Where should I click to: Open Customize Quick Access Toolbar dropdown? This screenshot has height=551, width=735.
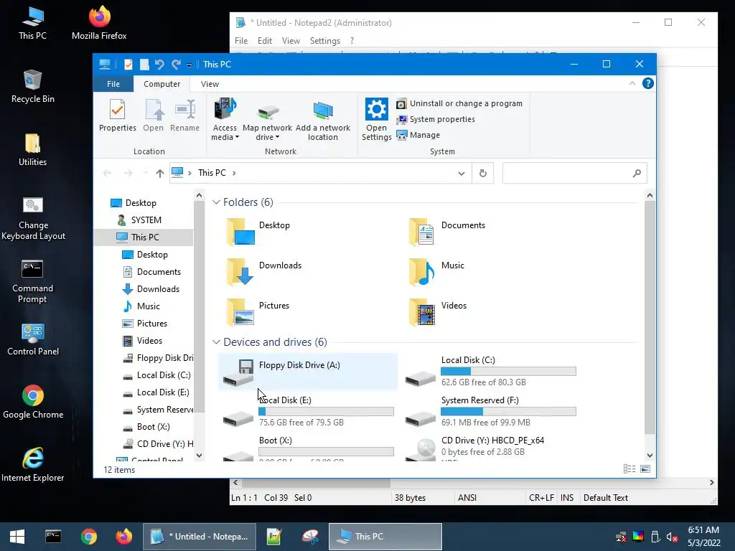click(189, 65)
